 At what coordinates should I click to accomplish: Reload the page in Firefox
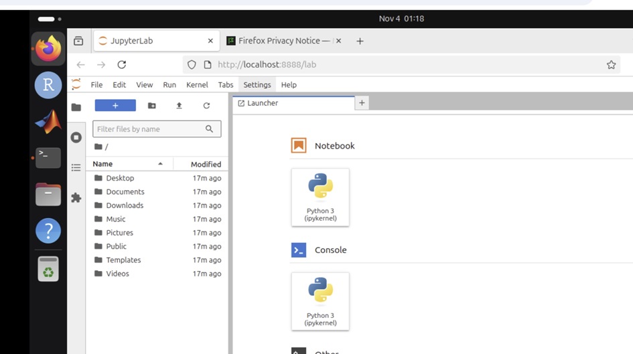click(x=122, y=65)
